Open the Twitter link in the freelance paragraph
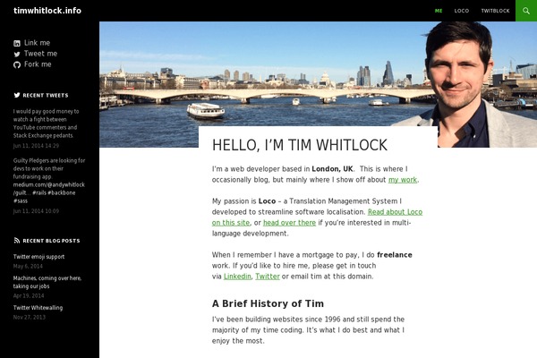The image size is (537, 358). [x=268, y=277]
